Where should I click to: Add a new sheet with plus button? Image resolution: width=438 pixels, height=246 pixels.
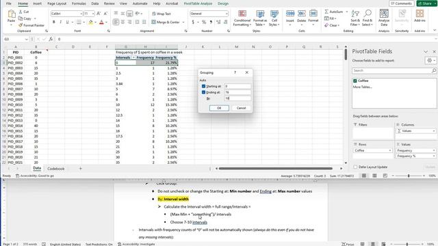[81, 169]
